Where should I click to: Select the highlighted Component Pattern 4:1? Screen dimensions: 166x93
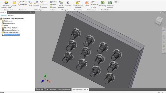[x=12, y=35]
